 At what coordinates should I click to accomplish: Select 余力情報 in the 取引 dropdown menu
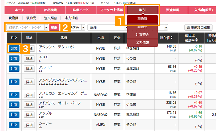(142, 43)
